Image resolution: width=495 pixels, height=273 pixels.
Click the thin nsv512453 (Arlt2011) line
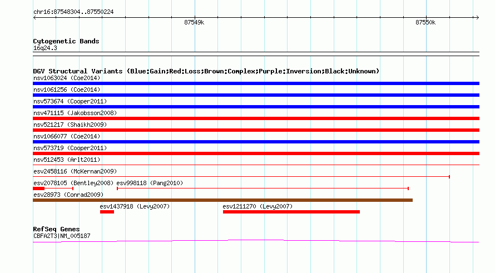(x=256, y=165)
